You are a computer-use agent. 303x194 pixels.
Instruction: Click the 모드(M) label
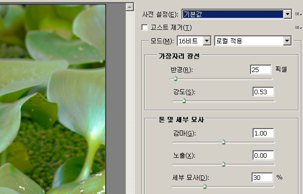click(x=162, y=41)
